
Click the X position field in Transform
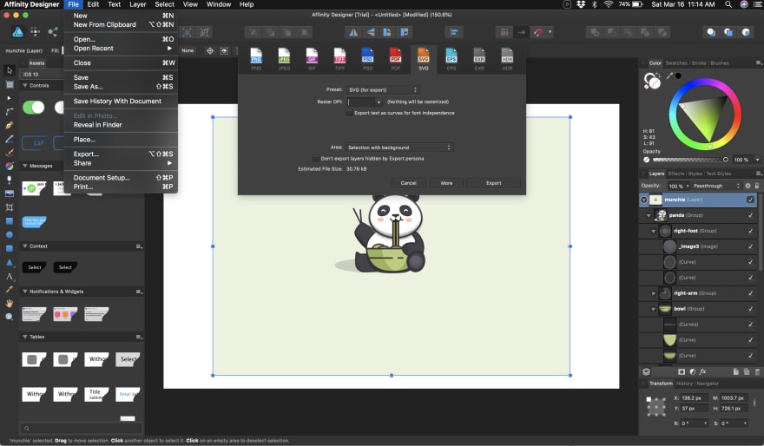coord(694,397)
